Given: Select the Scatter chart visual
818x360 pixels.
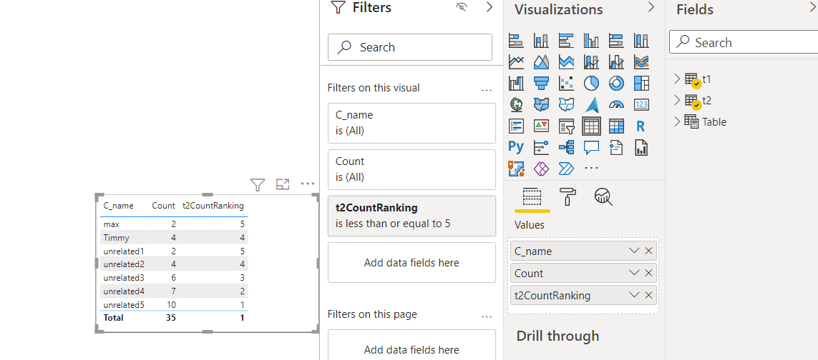Looking at the screenshot, I should click(566, 83).
